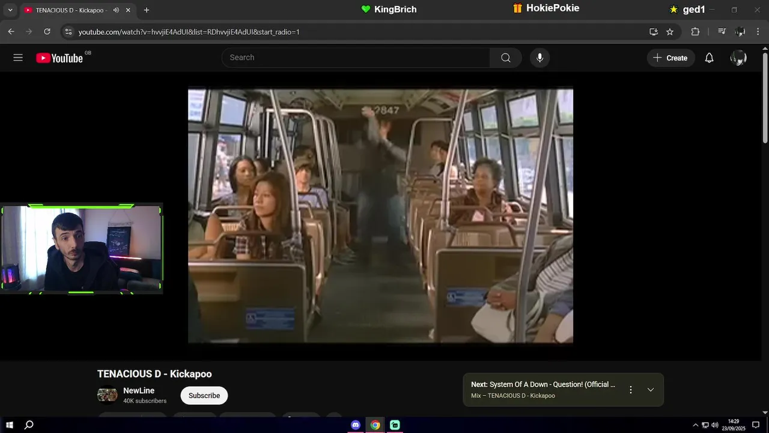
Task: Start voice search with the microphone
Action: (x=540, y=58)
